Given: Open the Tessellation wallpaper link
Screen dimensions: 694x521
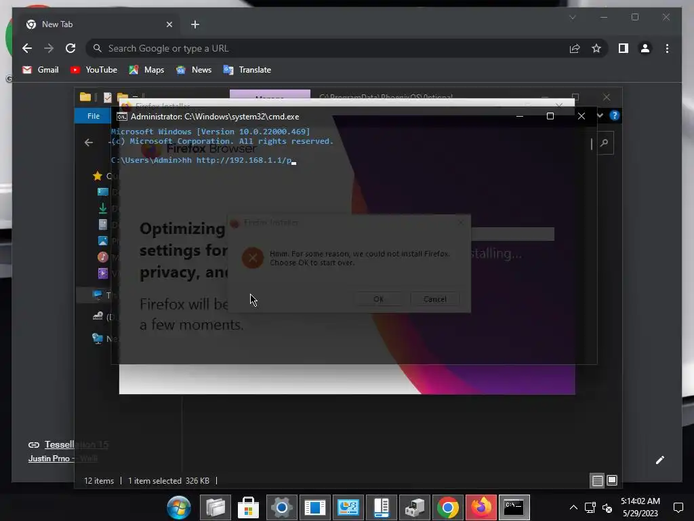Looking at the screenshot, I should point(76,444).
